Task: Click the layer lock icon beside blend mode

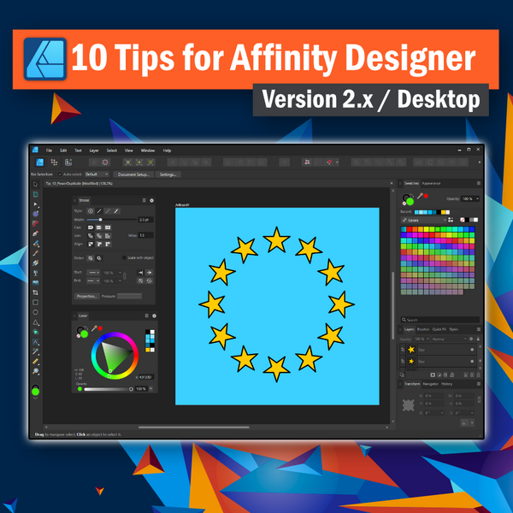Action: [x=478, y=339]
